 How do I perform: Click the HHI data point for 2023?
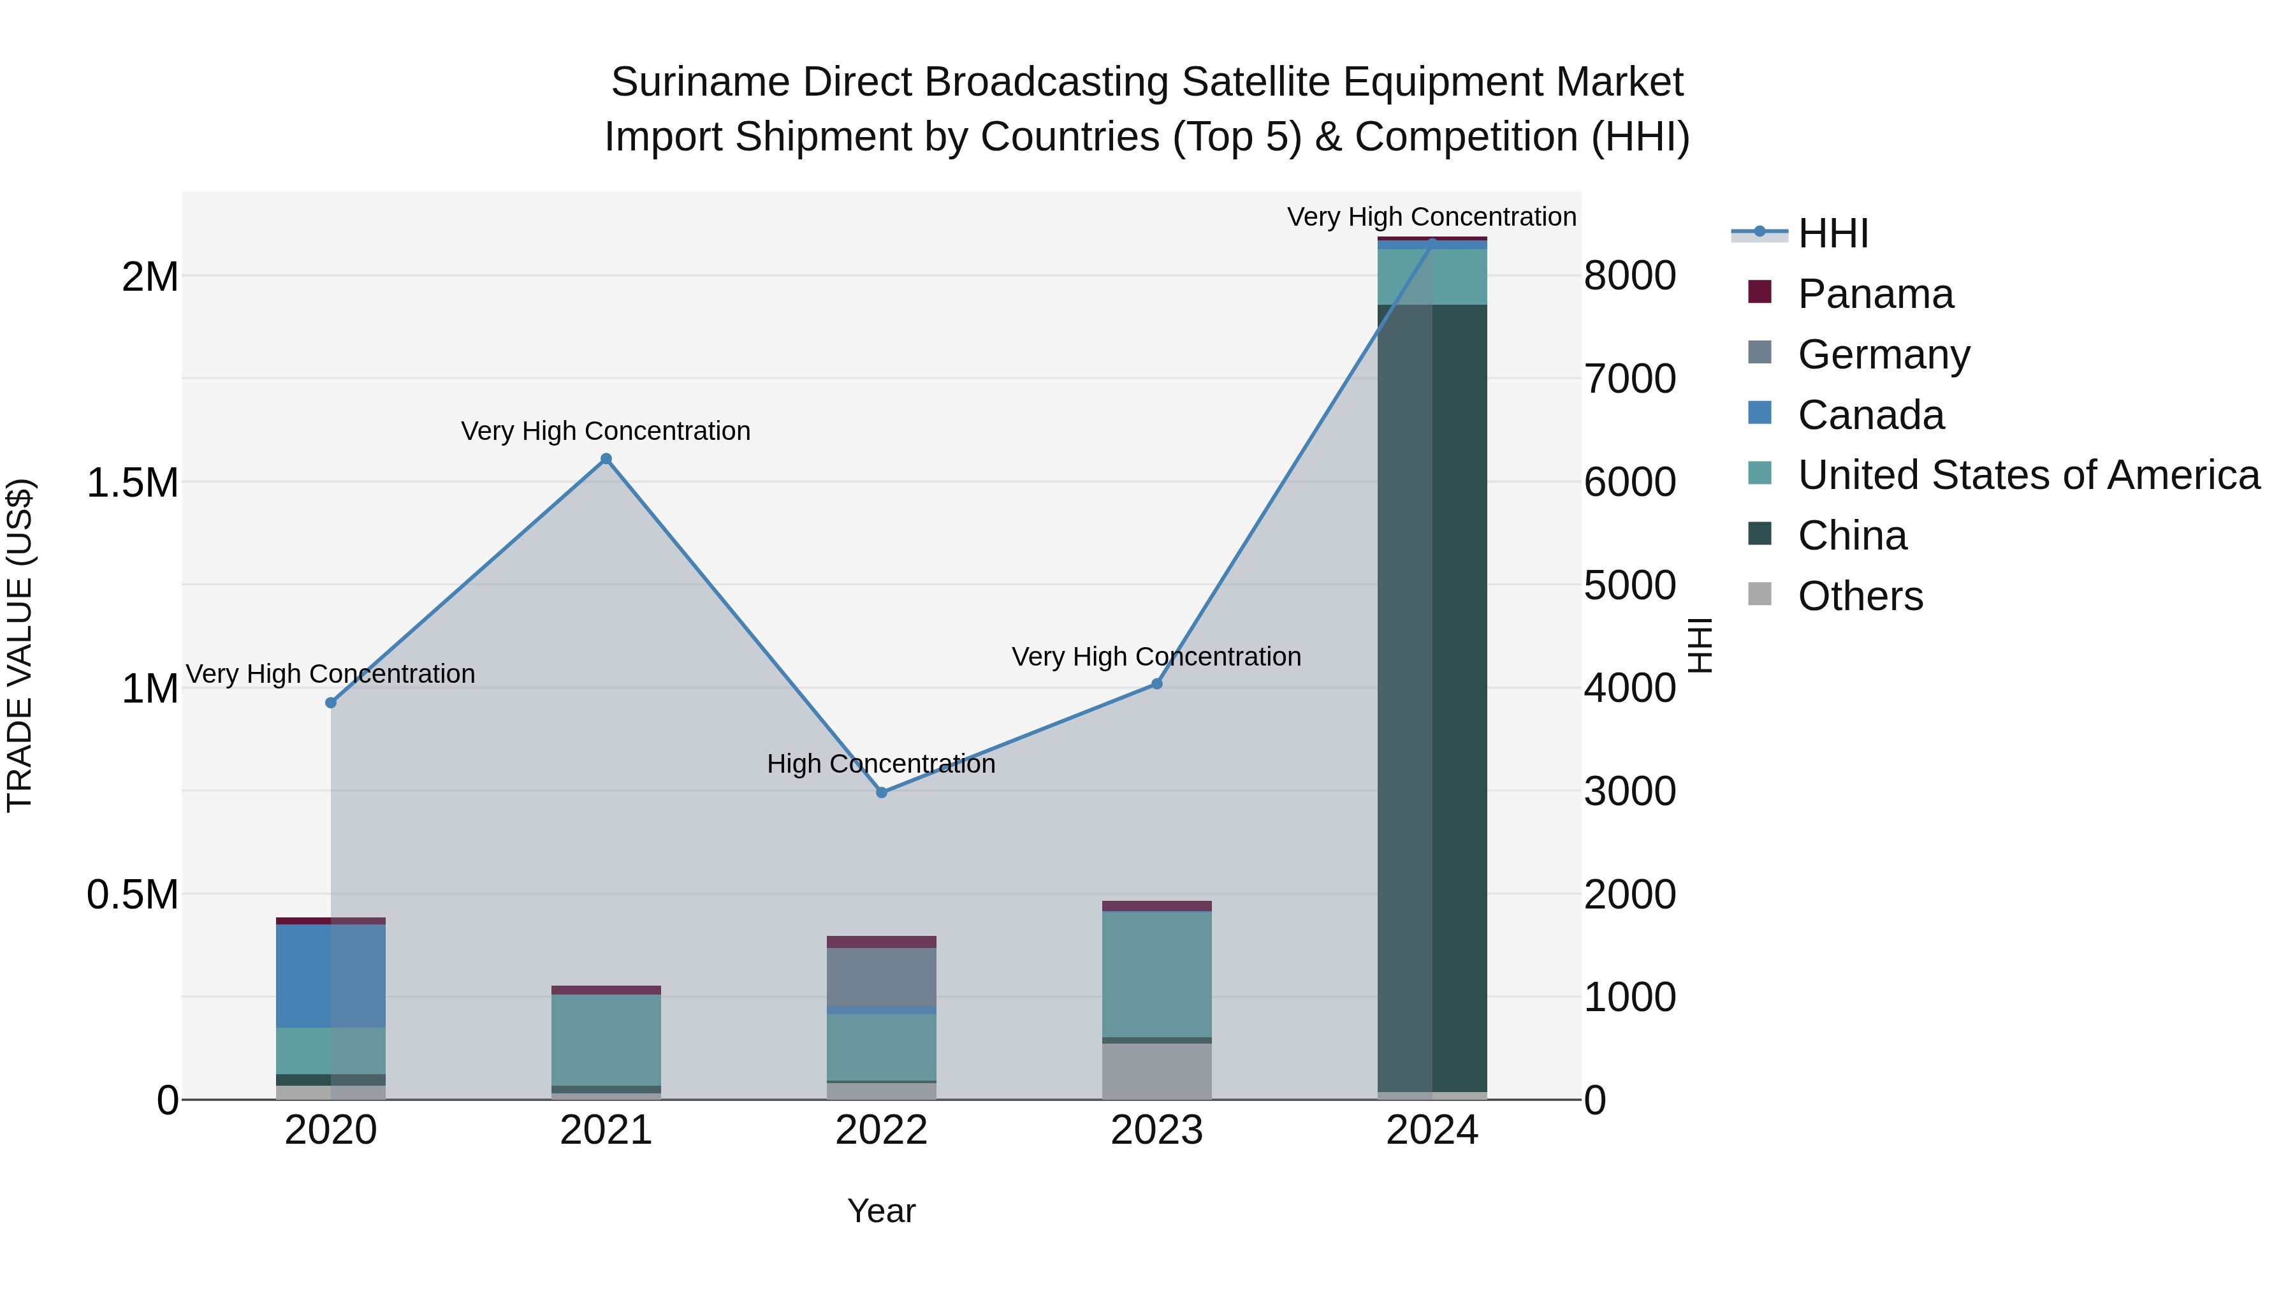click(x=1156, y=684)
